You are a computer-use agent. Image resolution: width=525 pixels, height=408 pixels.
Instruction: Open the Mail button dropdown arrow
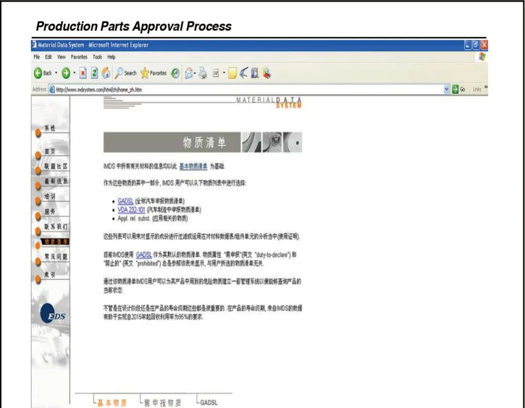pyautogui.click(x=194, y=73)
